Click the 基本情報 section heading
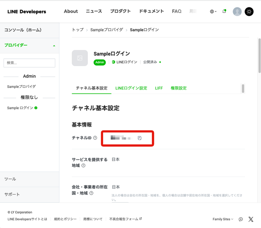The image size is (261, 228). 82,124
